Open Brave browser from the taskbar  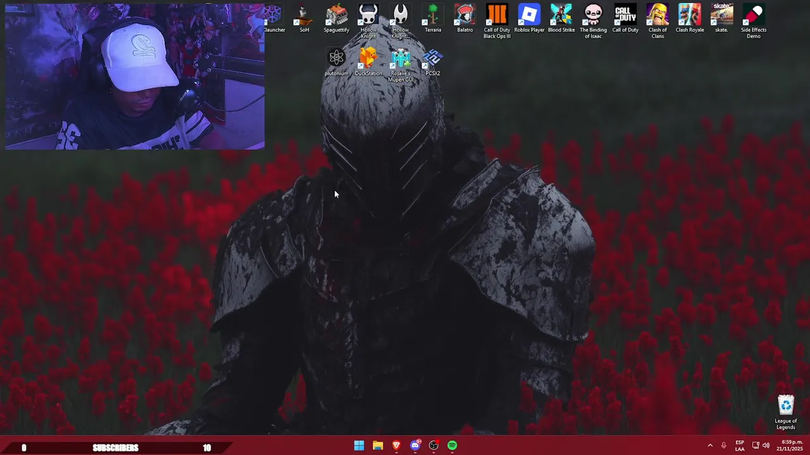point(396,446)
